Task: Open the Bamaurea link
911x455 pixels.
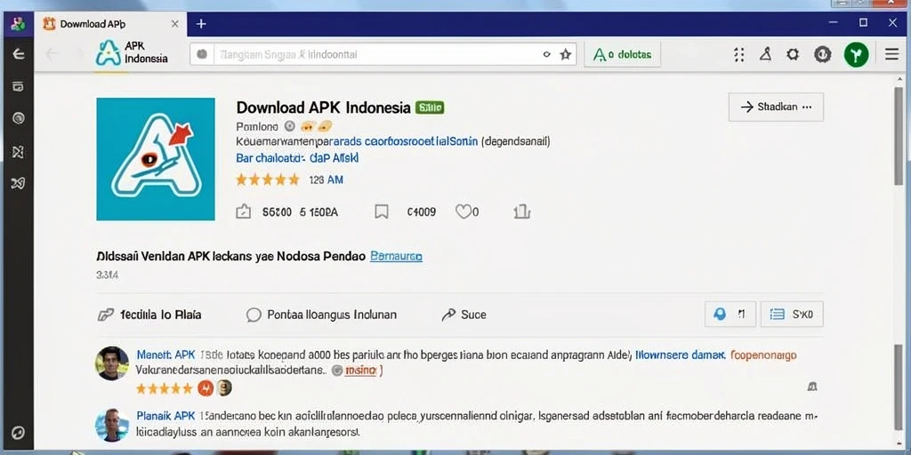Action: point(396,256)
